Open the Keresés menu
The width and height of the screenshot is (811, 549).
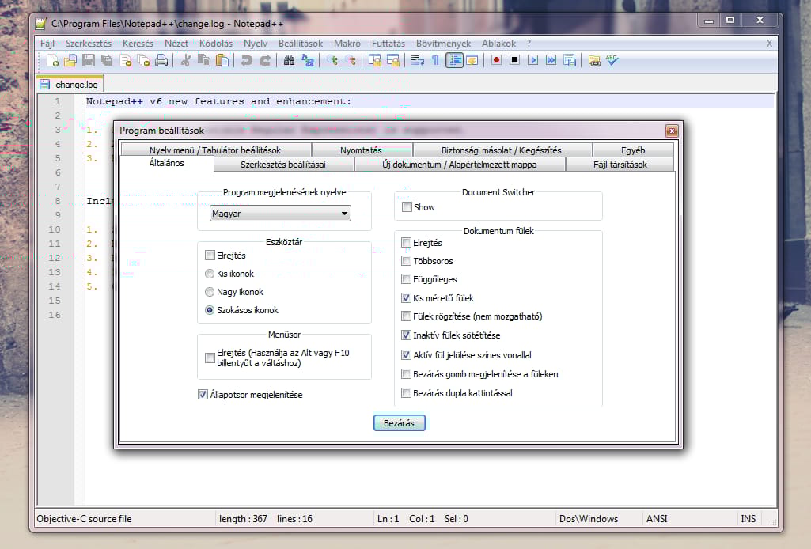(x=138, y=44)
